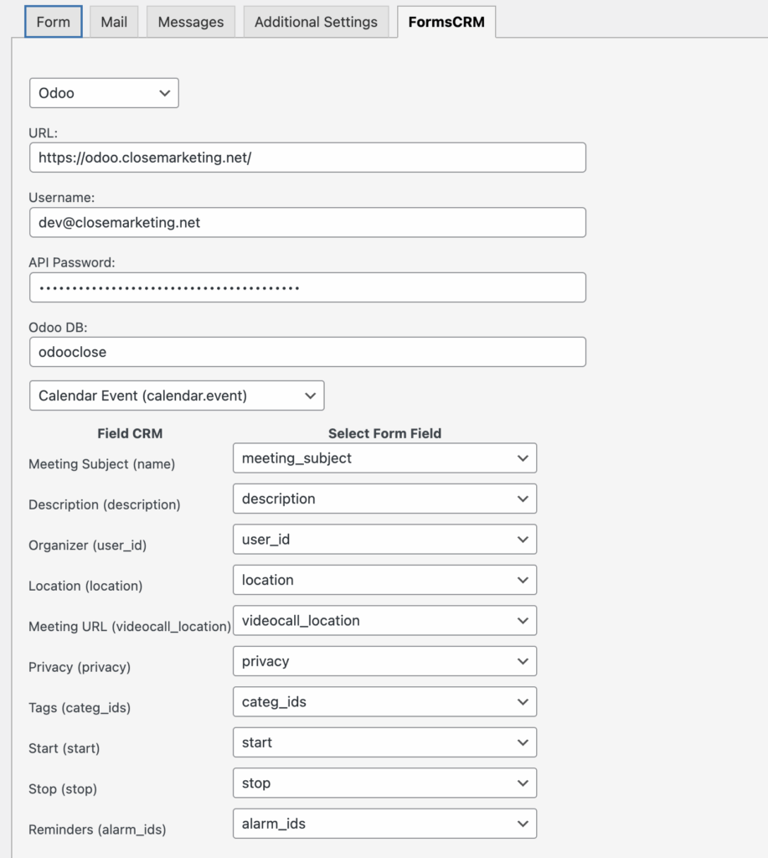Switch to the Form tab
The width and height of the screenshot is (768, 858).
tap(54, 22)
